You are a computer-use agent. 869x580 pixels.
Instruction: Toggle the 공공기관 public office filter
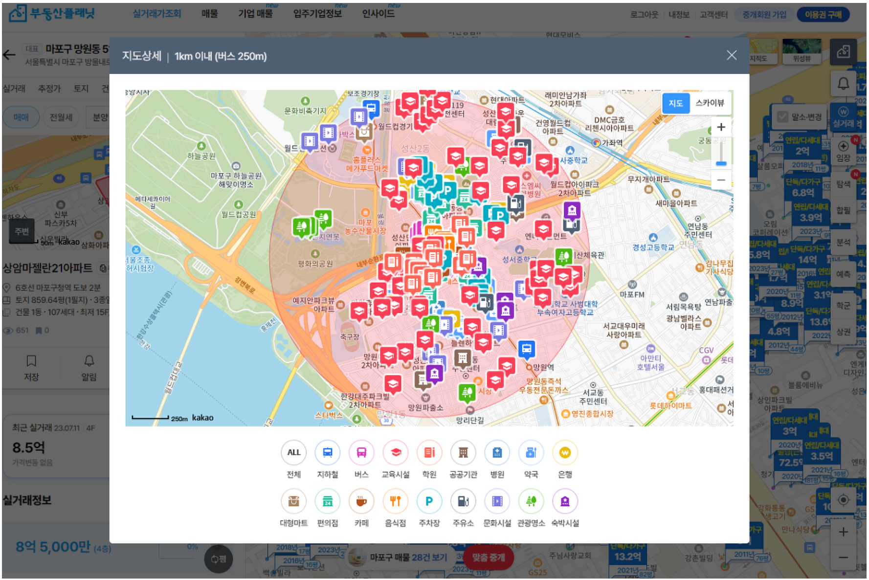pos(463,453)
